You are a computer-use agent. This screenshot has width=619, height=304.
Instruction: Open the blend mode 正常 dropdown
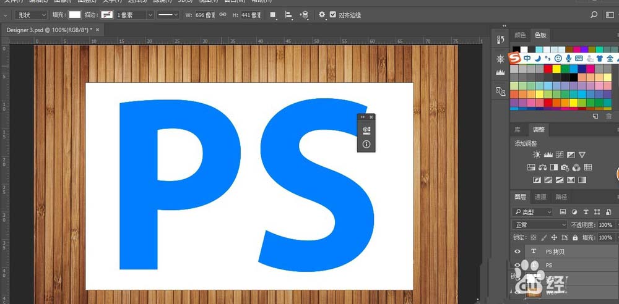539,225
